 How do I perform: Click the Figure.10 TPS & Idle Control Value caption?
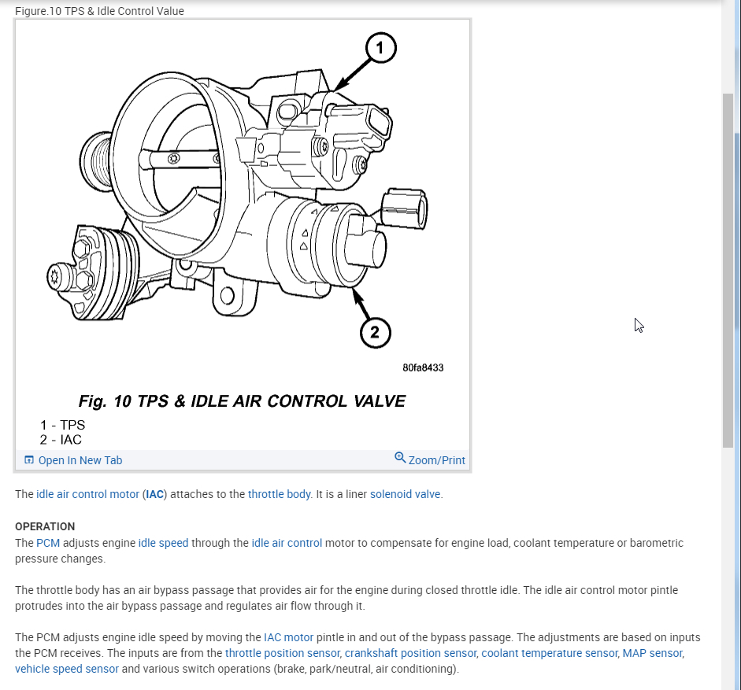(99, 11)
